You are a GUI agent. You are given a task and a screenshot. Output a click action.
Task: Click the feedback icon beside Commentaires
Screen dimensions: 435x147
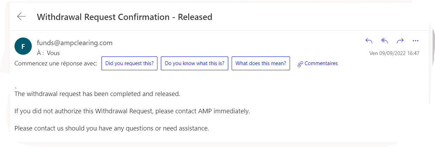[300, 64]
